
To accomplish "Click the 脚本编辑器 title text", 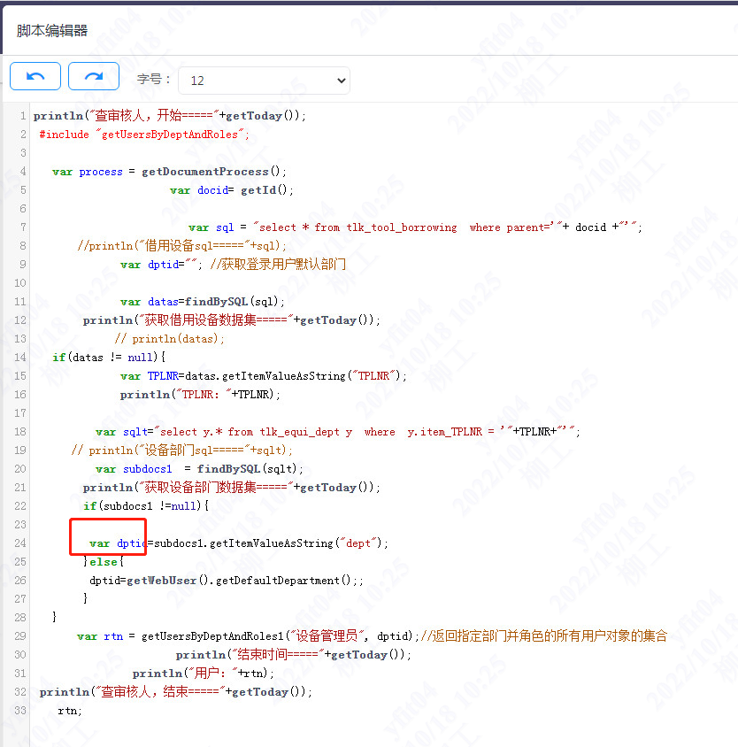I will [52, 31].
